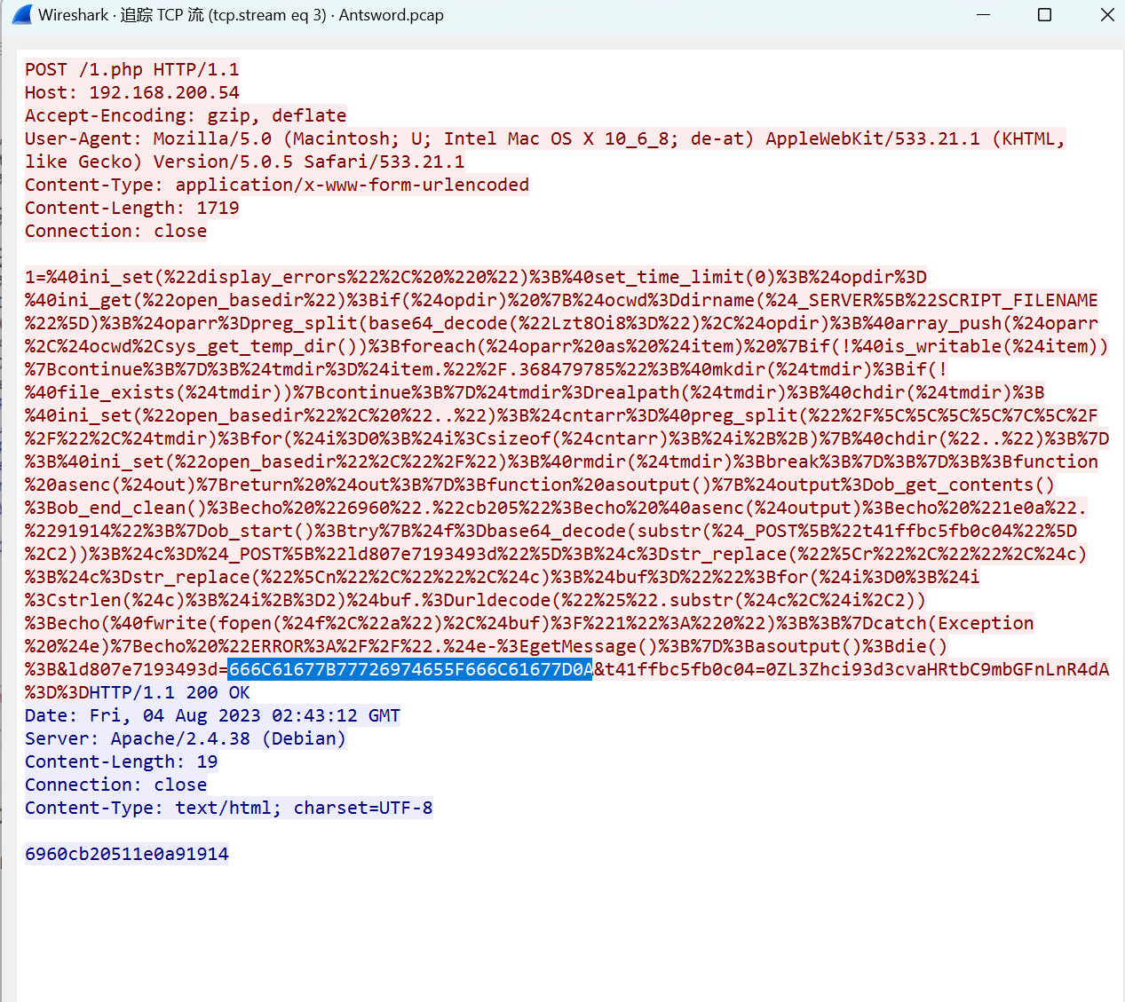
Task: Click the response 'Connection: close' header
Action: tap(116, 785)
